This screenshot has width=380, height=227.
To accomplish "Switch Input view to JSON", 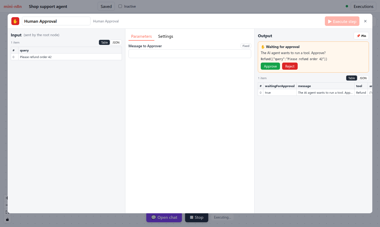I will [116, 42].
